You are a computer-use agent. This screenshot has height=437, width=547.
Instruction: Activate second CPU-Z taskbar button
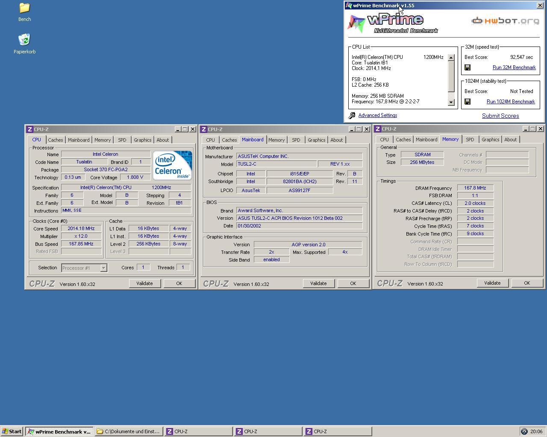point(268,431)
